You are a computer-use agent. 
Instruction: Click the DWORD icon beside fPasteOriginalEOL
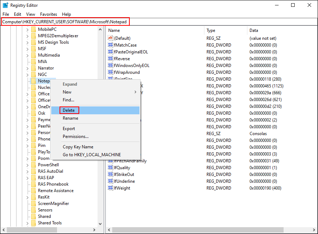click(110, 52)
